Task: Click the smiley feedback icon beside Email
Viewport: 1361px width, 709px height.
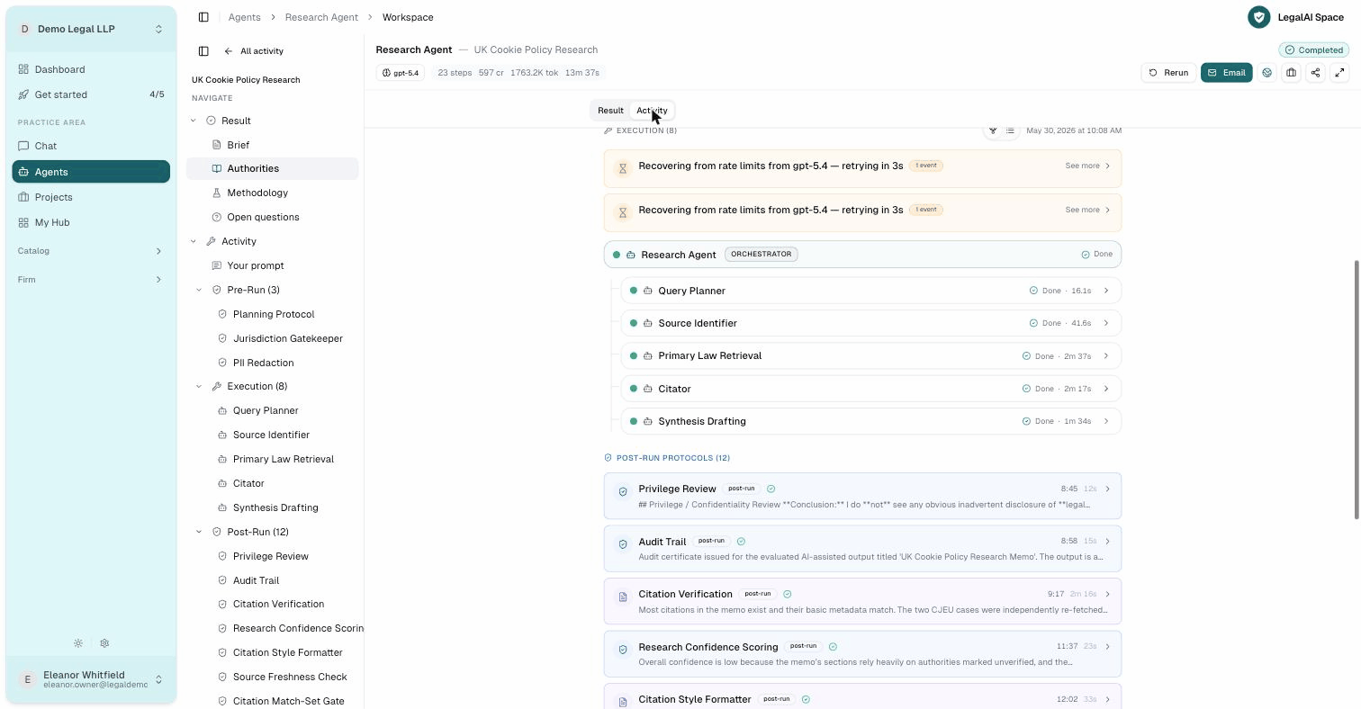Action: coord(1267,73)
